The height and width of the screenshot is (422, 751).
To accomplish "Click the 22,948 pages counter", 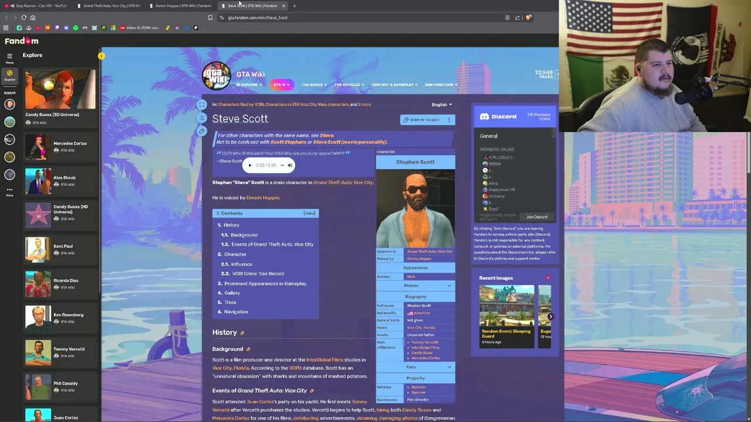I will tap(544, 74).
